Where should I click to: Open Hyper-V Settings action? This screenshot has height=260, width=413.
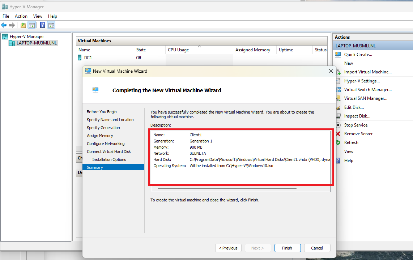pos(362,81)
